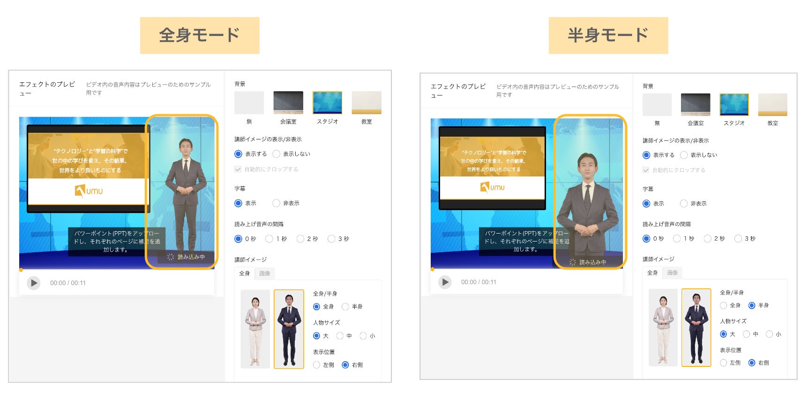
Task: Set interval to 1 秒 in 半身モード panel
Action: tap(677, 239)
